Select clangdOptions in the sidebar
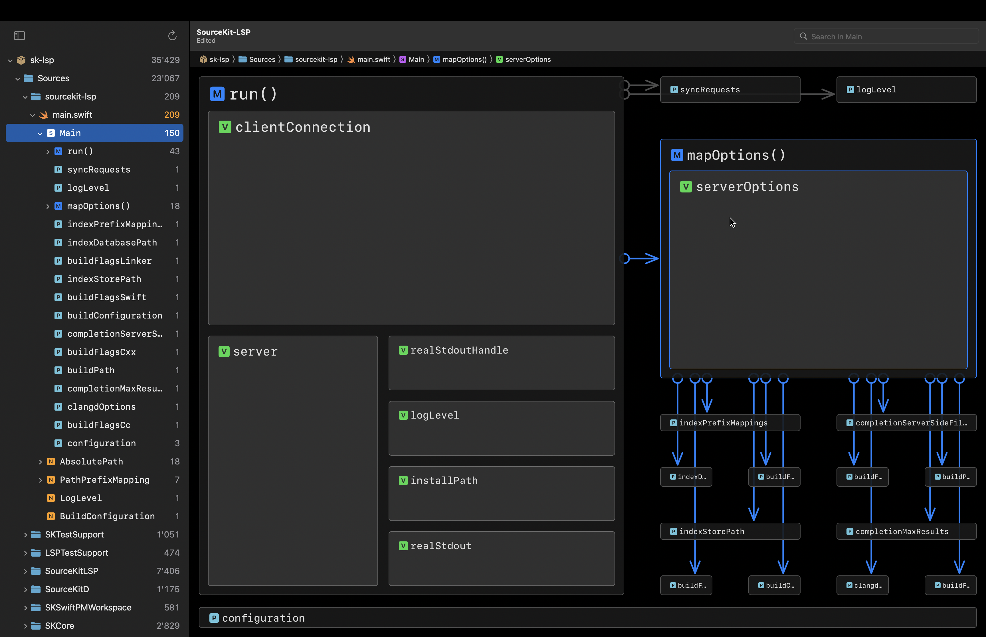Screen dimensions: 986x637 click(x=94, y=407)
